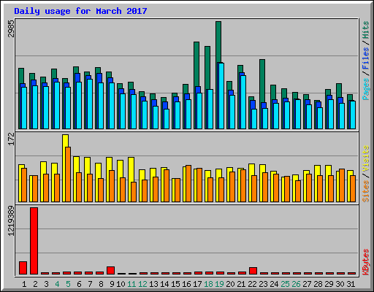Click the 172 sites axis value
The height and width of the screenshot is (292, 374).
tap(11, 139)
